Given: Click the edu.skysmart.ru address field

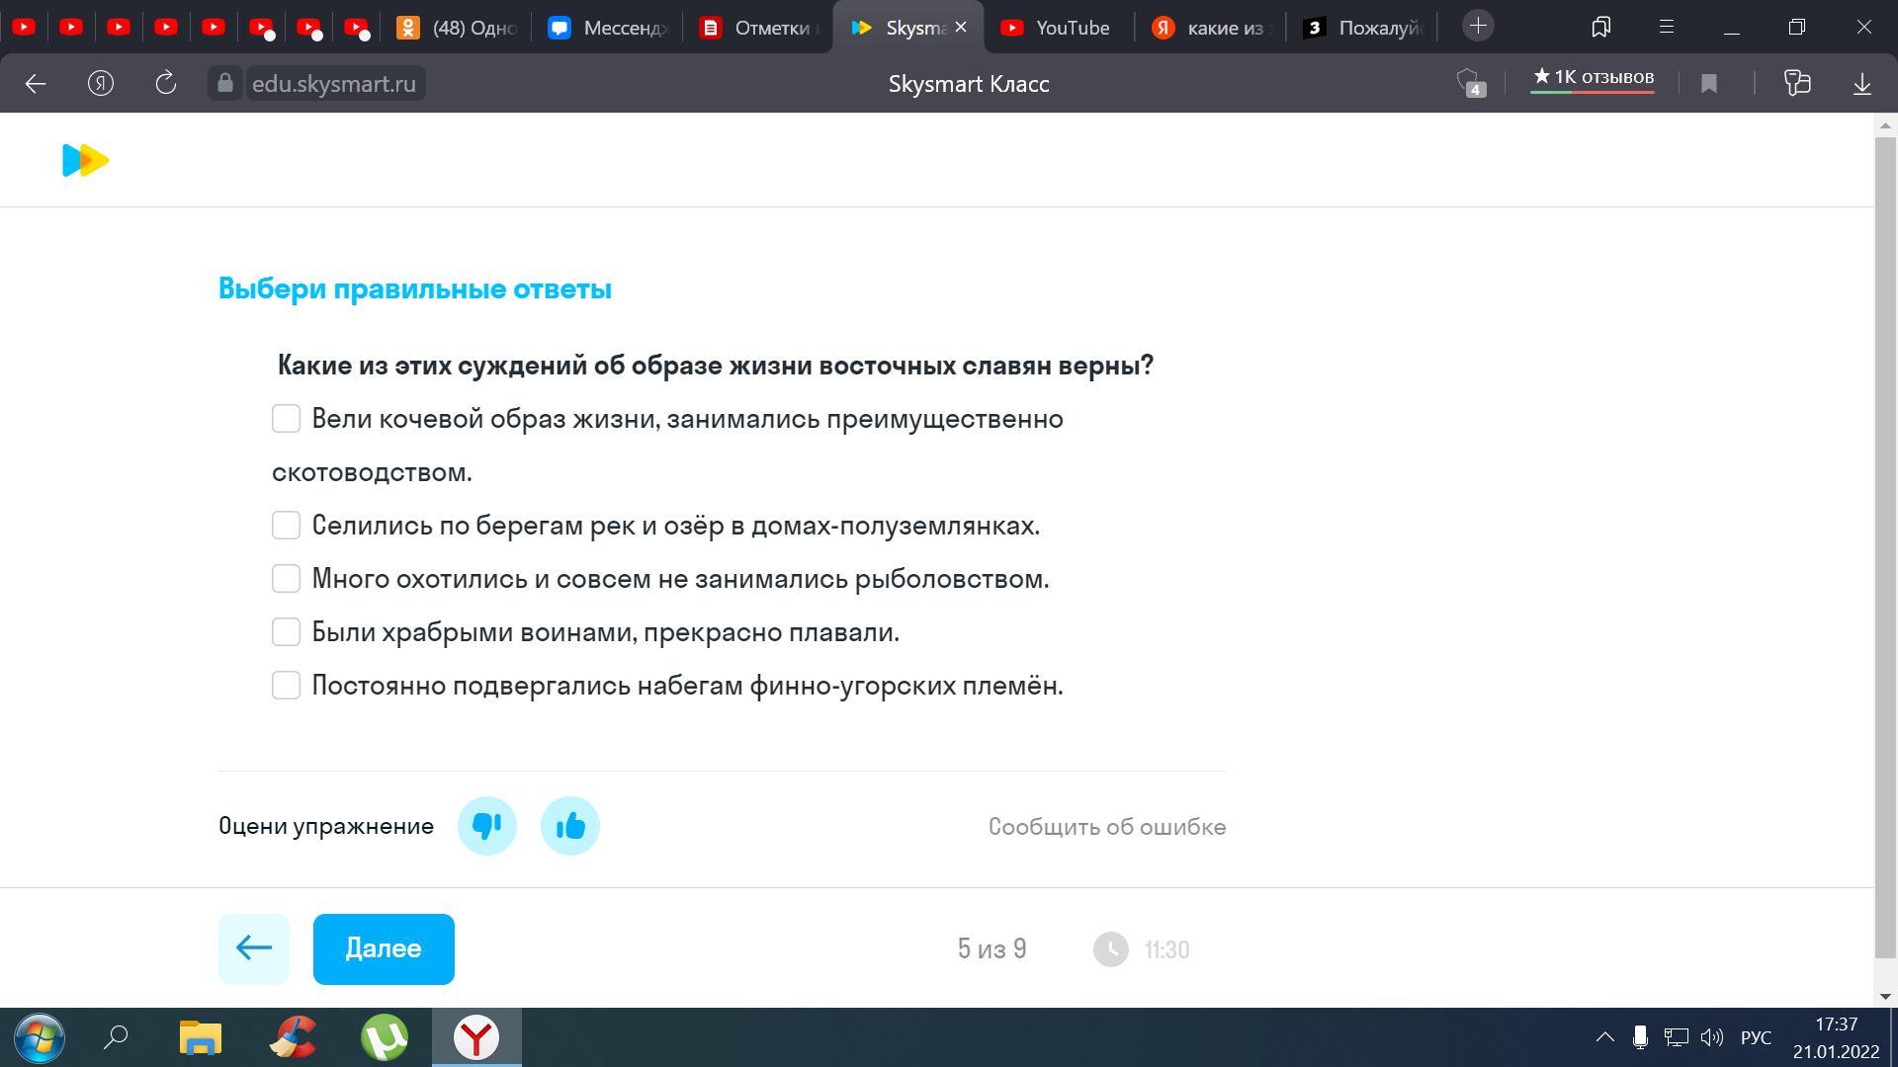Looking at the screenshot, I should click(x=333, y=84).
